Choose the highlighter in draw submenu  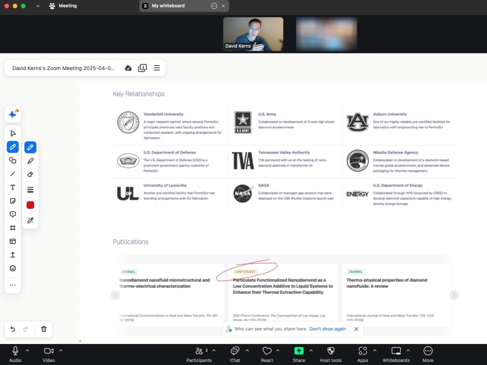click(30, 161)
